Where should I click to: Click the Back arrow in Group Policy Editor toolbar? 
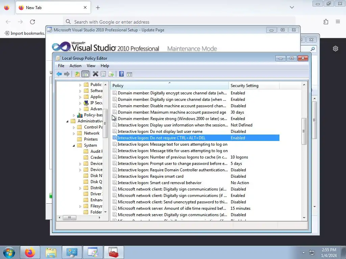59,74
